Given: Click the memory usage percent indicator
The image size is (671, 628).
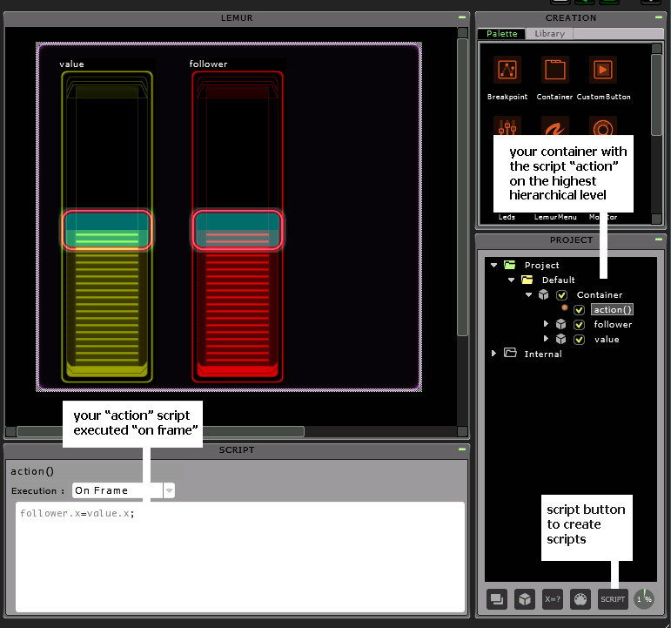Looking at the screenshot, I should click(644, 598).
